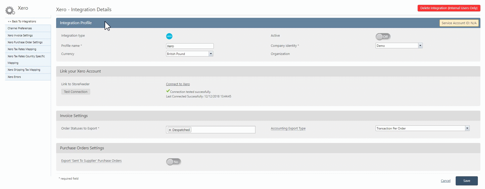This screenshot has height=189, width=485.
Task: Click the Xero gear settings icon
Action: pyautogui.click(x=10, y=10)
